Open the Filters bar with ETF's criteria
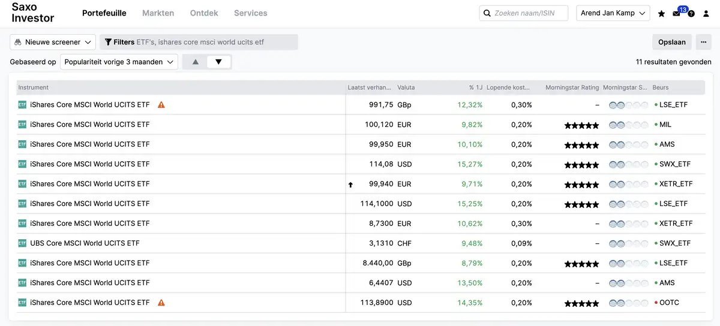This screenshot has height=326, width=720. [x=199, y=42]
